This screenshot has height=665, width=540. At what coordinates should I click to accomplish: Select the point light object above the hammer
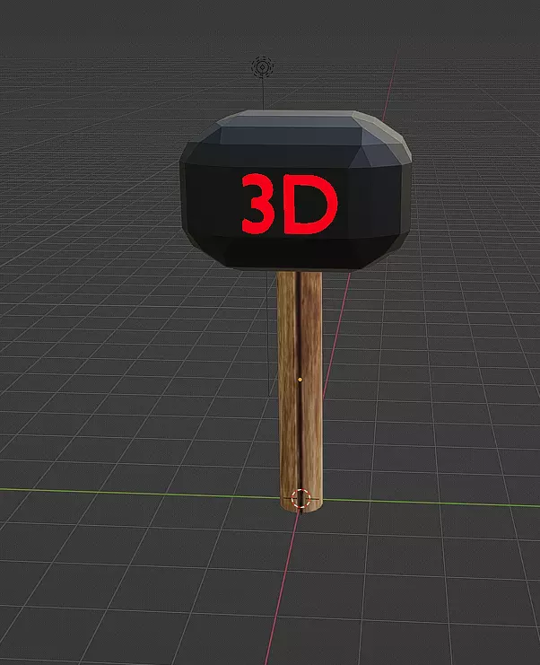tap(262, 67)
